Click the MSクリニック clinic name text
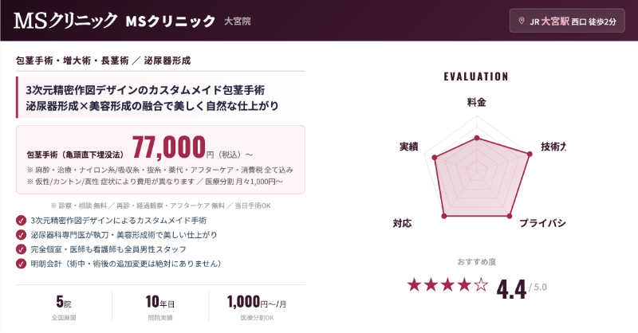This screenshot has height=333, width=638. coord(170,21)
